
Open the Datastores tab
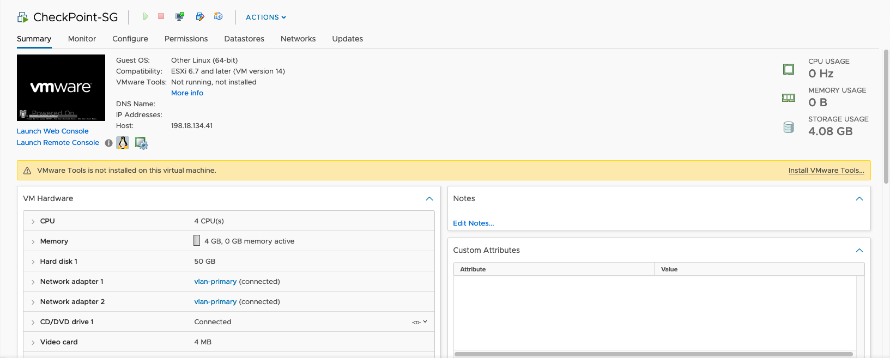pos(244,39)
